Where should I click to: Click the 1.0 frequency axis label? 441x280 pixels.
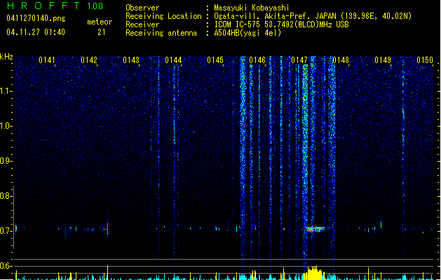coord(6,126)
